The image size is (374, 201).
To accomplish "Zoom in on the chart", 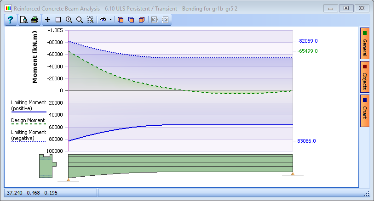I will pos(69,20).
